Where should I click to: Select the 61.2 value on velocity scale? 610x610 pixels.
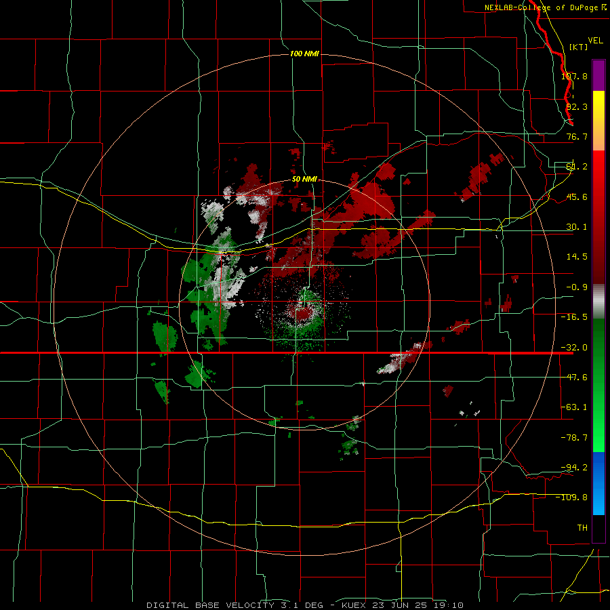(577, 167)
